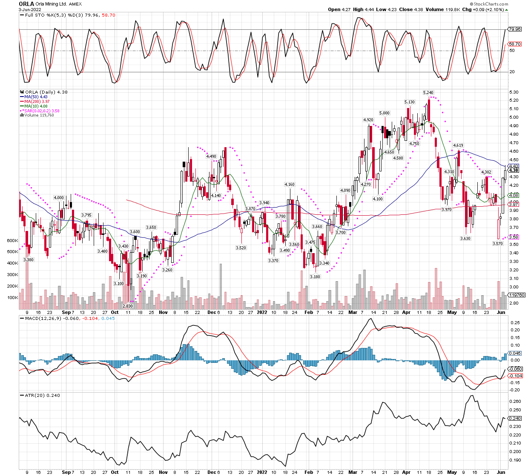Click the 5.240 peak price annotation

click(x=428, y=93)
